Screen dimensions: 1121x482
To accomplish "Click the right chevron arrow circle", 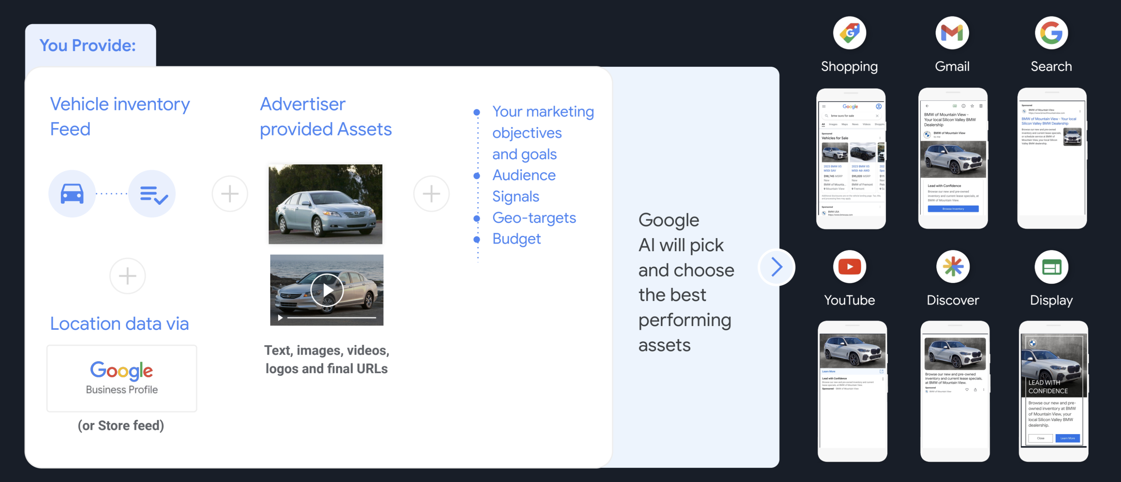I will pyautogui.click(x=777, y=267).
